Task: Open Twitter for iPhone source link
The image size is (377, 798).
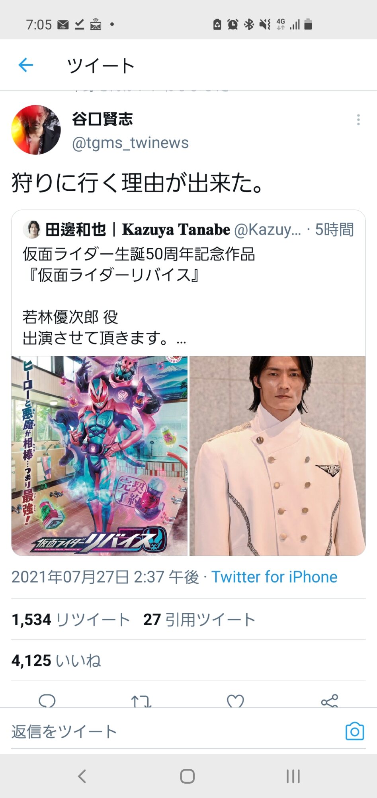Action: [x=274, y=577]
